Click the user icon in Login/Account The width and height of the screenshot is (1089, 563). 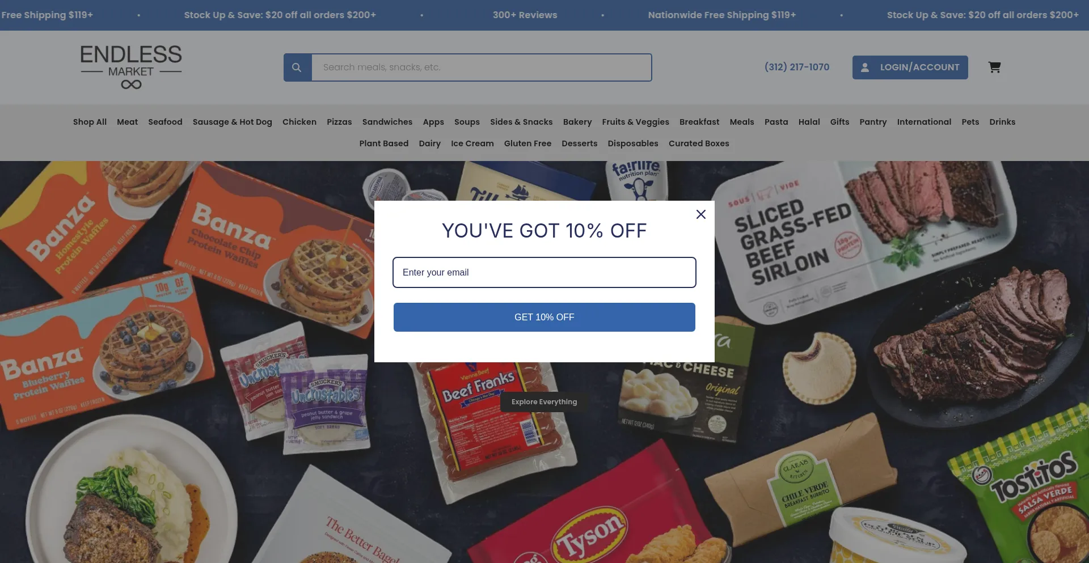coord(865,67)
